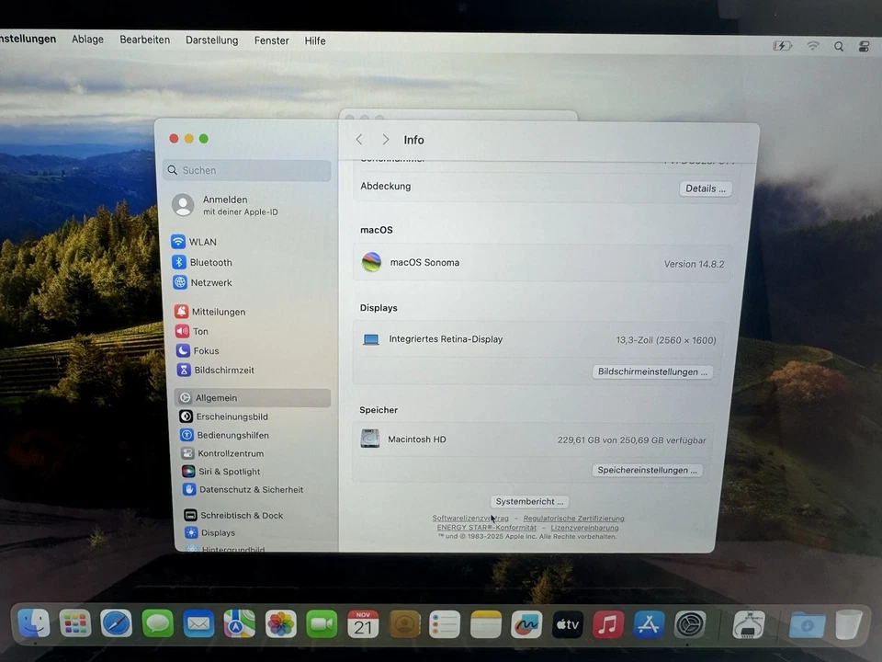Open Bluetooth settings in the sidebar

202,262
